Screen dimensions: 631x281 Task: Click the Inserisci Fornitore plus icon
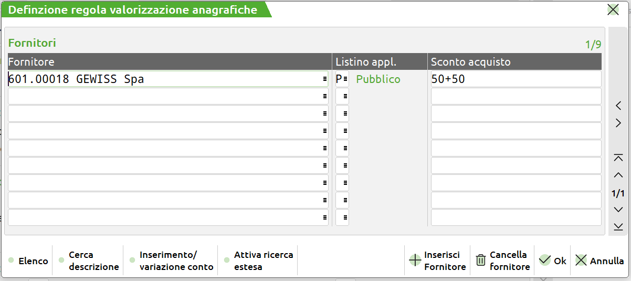tap(415, 261)
